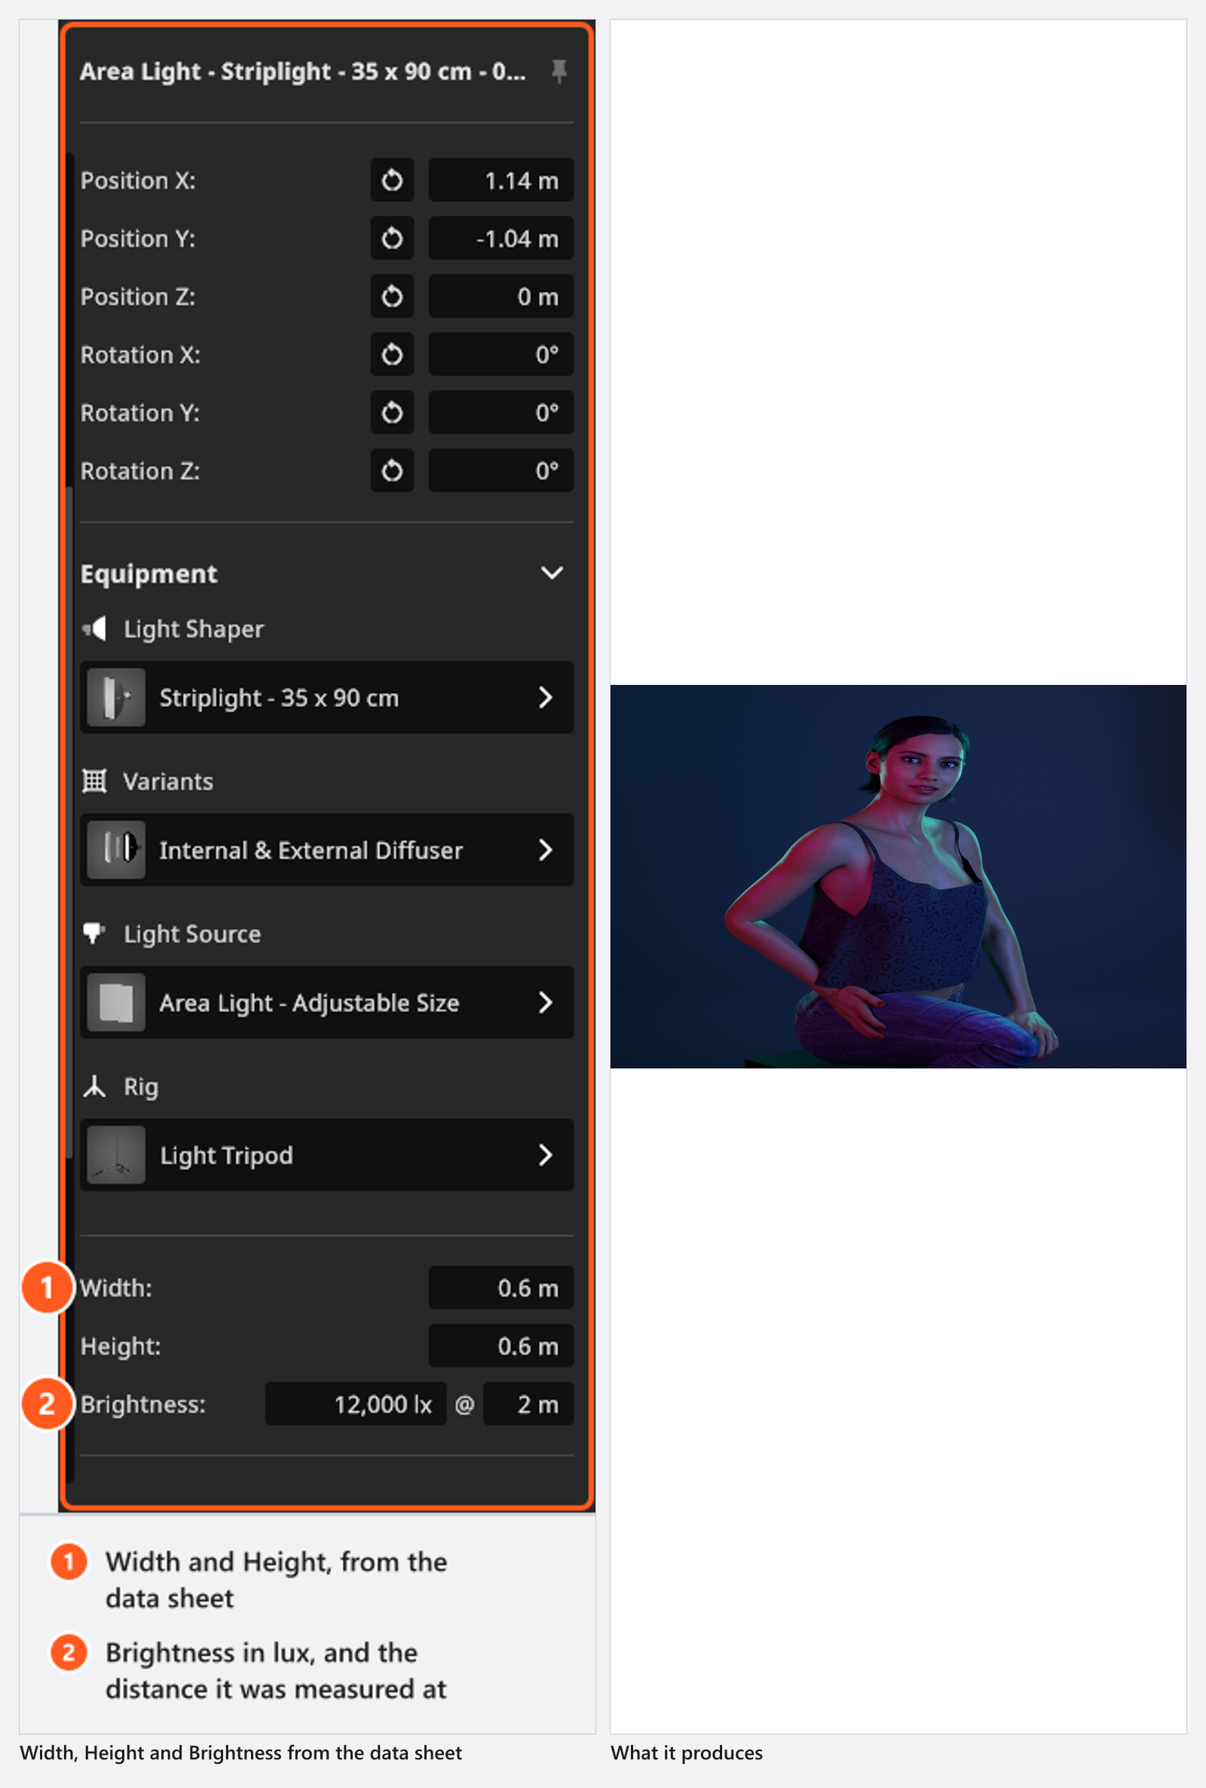Click the Internal & External Diffuser thumbnail
The width and height of the screenshot is (1206, 1788).
pyautogui.click(x=116, y=850)
